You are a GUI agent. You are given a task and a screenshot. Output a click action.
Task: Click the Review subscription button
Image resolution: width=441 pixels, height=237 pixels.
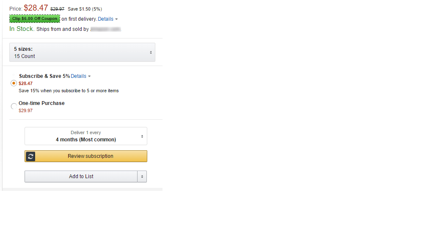pyautogui.click(x=86, y=156)
